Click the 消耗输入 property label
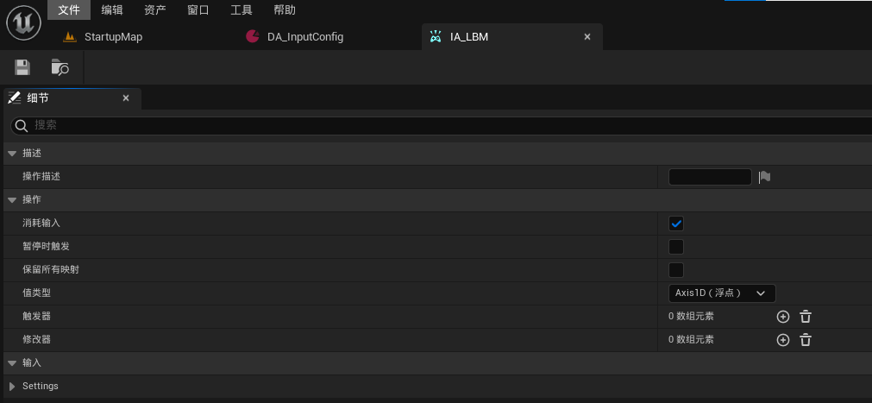This screenshot has height=403, width=872. coord(41,224)
